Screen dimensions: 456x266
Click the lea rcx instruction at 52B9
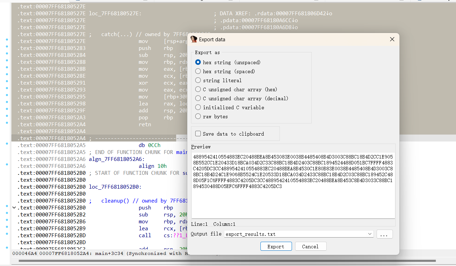pos(163,229)
